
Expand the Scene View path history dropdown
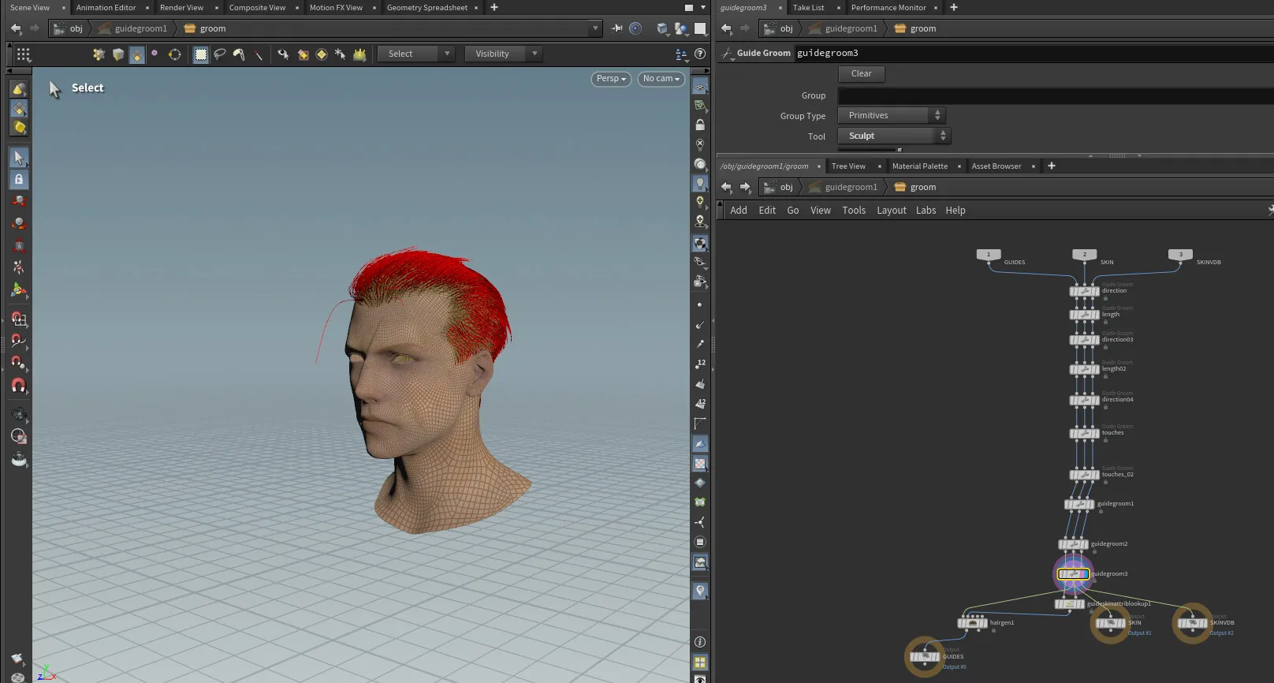tap(595, 28)
